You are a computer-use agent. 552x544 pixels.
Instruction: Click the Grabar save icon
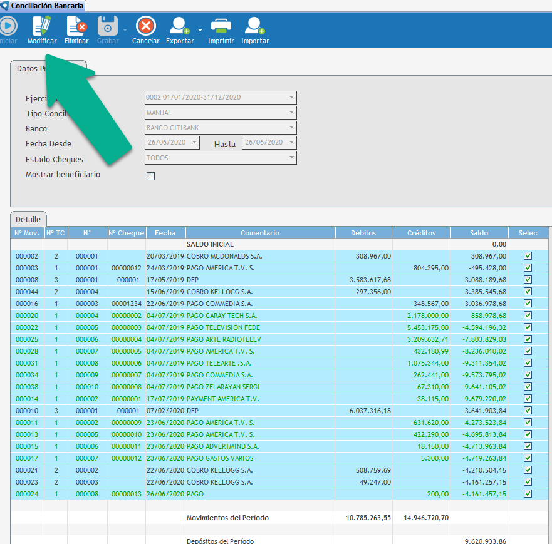(108, 26)
